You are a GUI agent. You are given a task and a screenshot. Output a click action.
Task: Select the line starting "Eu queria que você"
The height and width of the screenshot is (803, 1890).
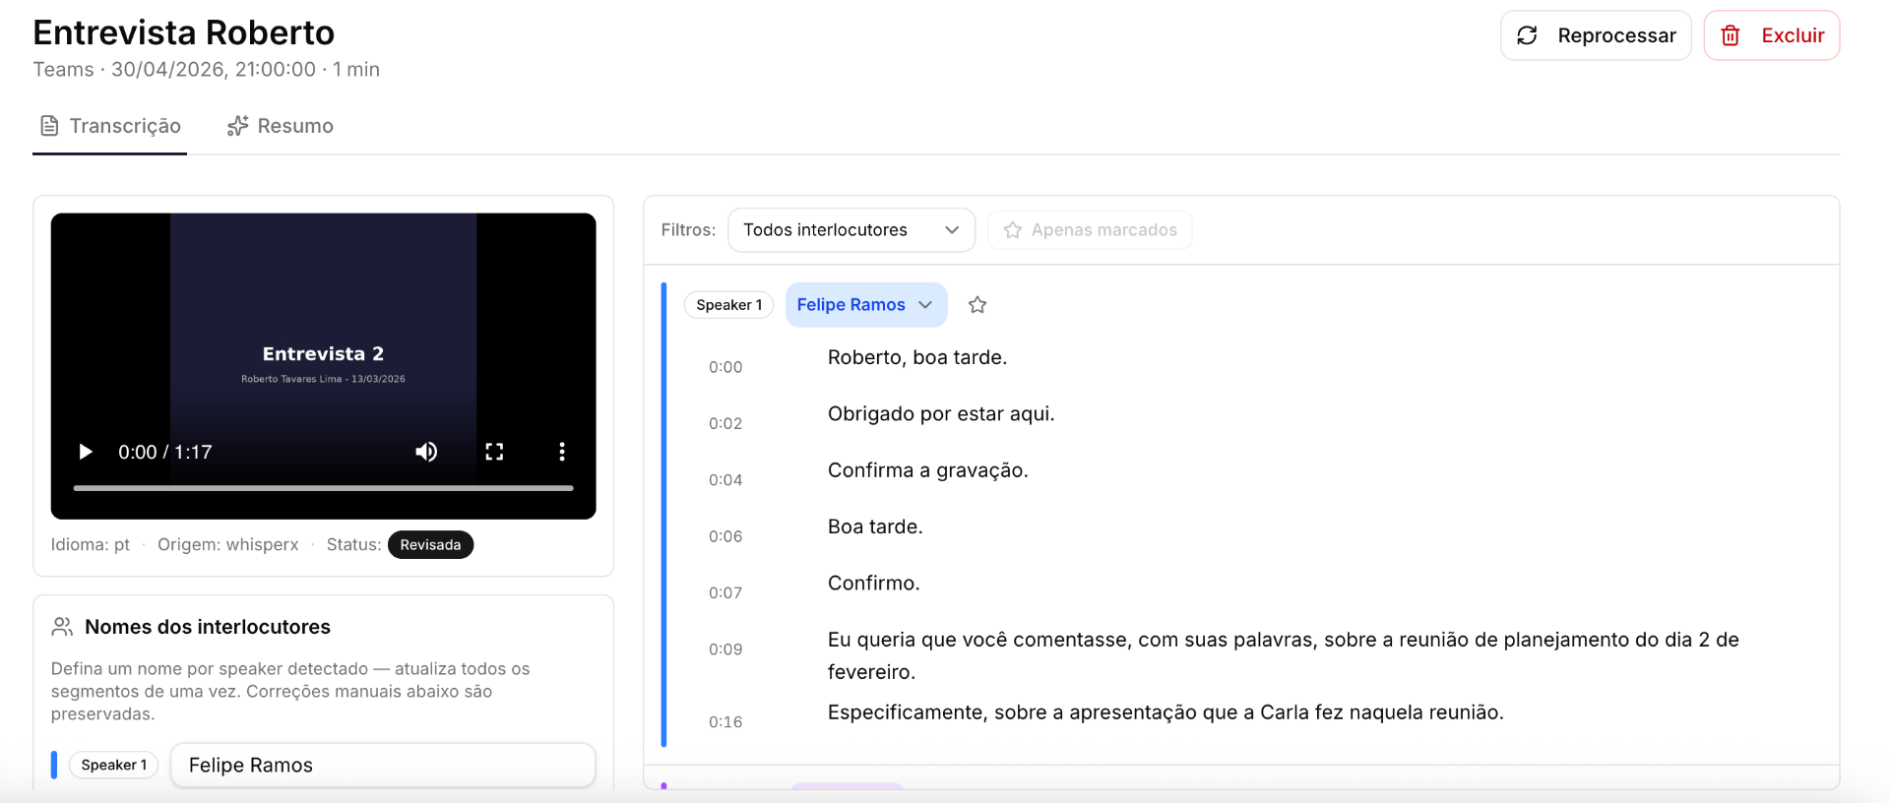pos(1284,655)
